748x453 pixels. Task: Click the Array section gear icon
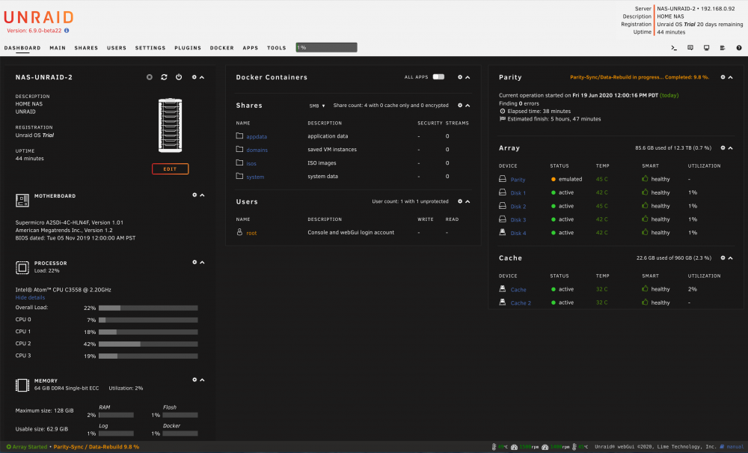[723, 148]
